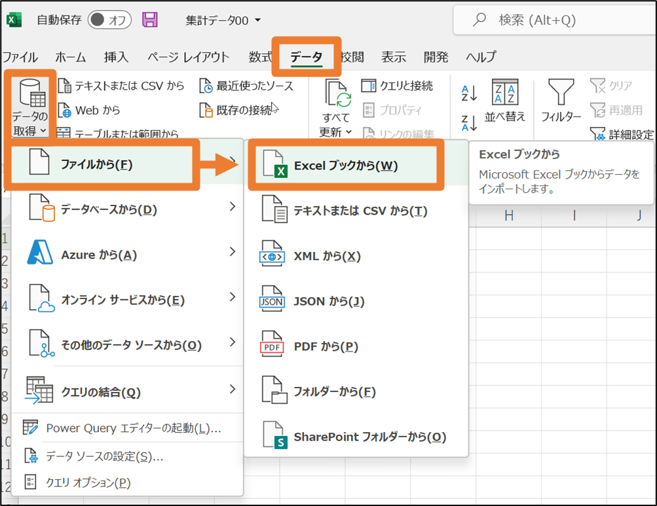
Task: Click the JSON file icon
Action: click(x=272, y=299)
